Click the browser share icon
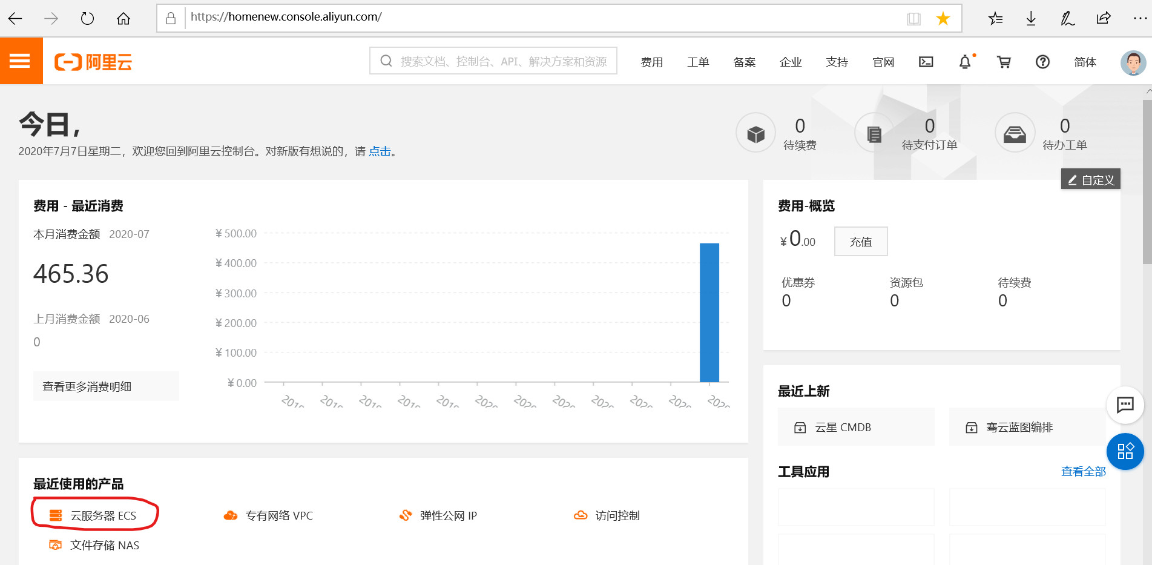 point(1104,18)
